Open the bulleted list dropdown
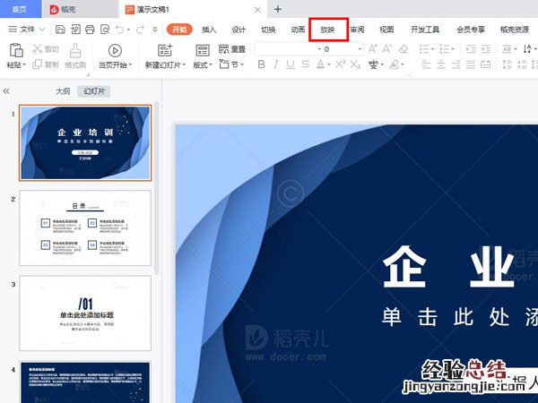 tap(433, 49)
